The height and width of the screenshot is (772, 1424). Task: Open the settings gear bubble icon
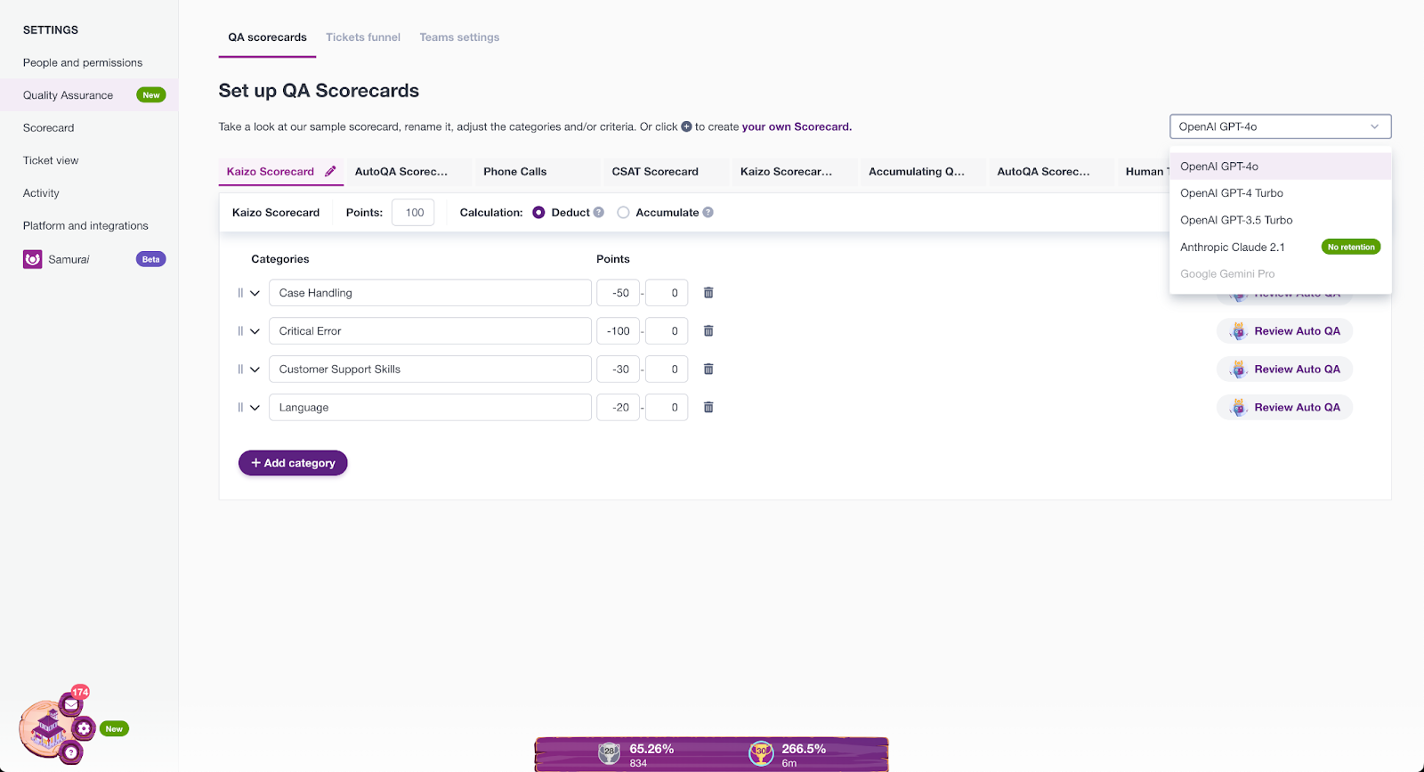tap(84, 728)
